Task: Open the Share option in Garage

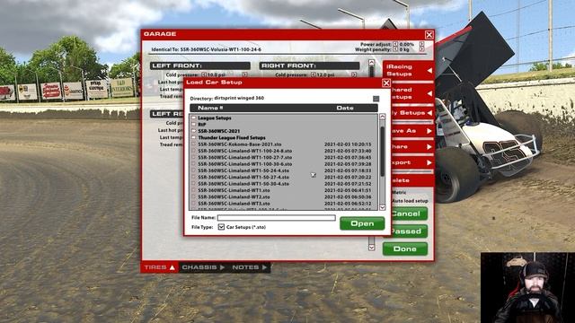Action: coord(412,146)
